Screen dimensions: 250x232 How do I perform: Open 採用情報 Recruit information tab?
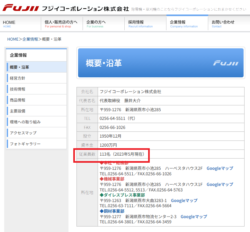click(146, 24)
